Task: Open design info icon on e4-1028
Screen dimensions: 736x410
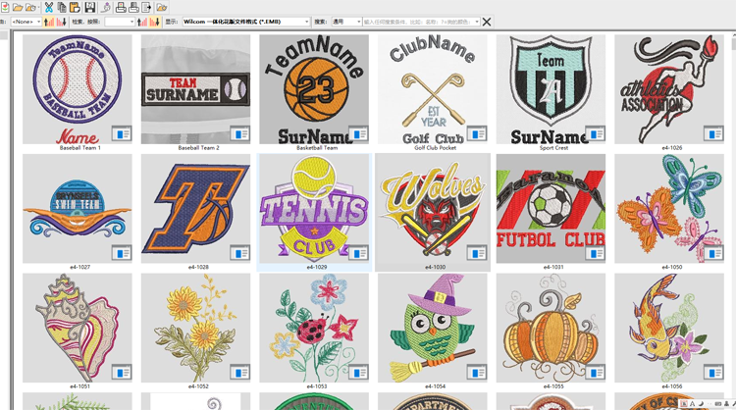Action: pyautogui.click(x=239, y=253)
